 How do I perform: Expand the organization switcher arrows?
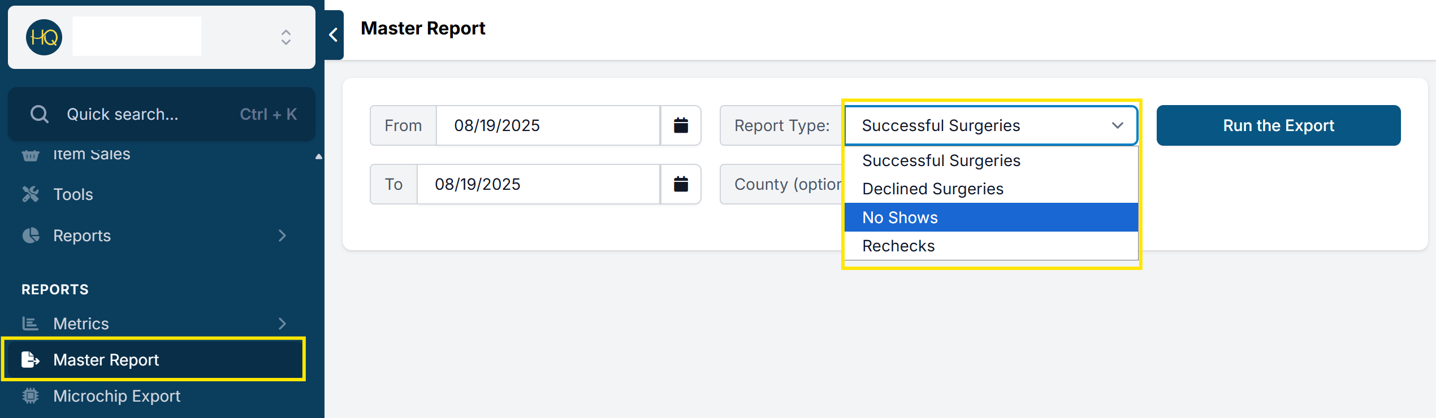[286, 37]
